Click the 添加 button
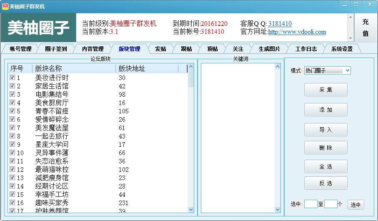 [x=325, y=110]
